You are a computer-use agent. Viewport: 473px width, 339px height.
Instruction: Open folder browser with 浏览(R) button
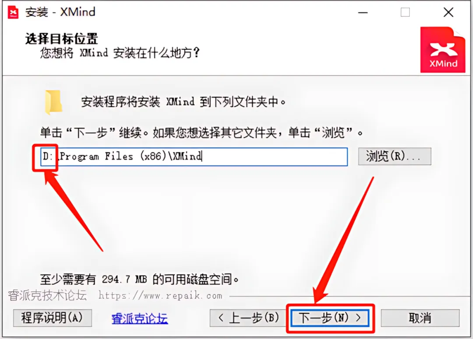point(395,157)
